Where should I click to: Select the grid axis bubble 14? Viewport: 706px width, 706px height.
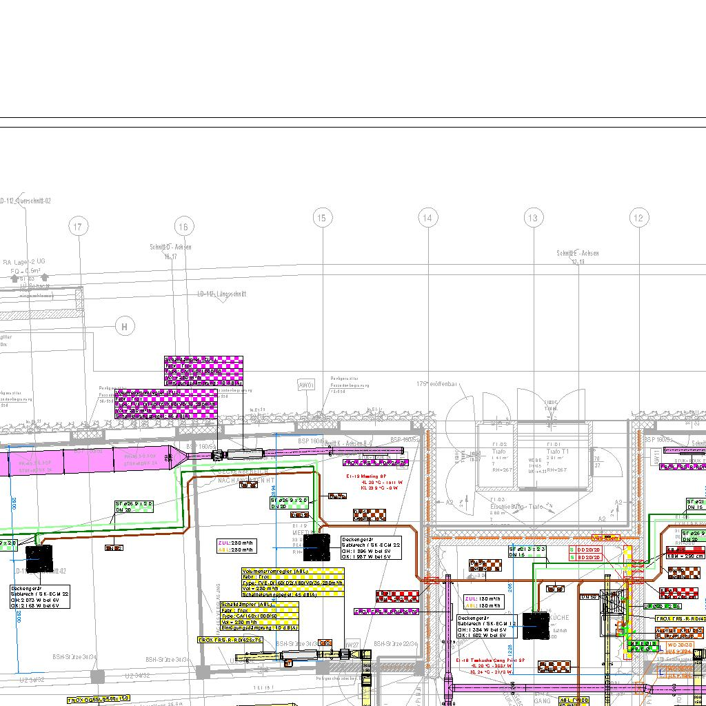[427, 219]
